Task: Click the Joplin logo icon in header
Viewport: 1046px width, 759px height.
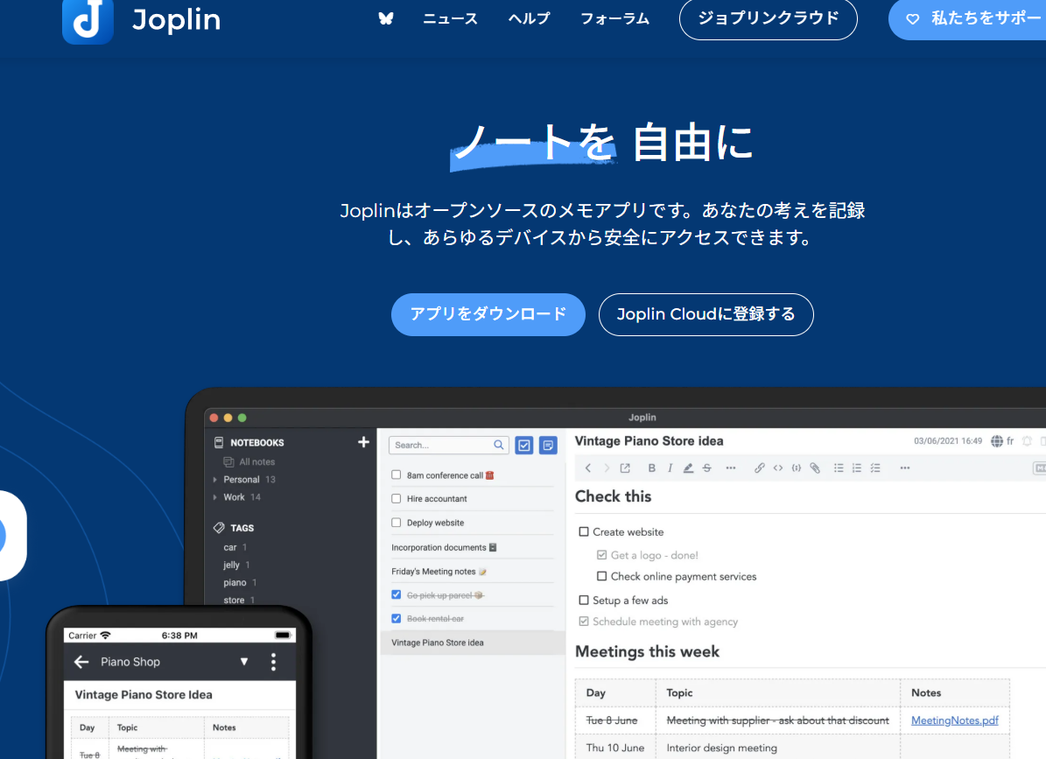Action: tap(88, 20)
